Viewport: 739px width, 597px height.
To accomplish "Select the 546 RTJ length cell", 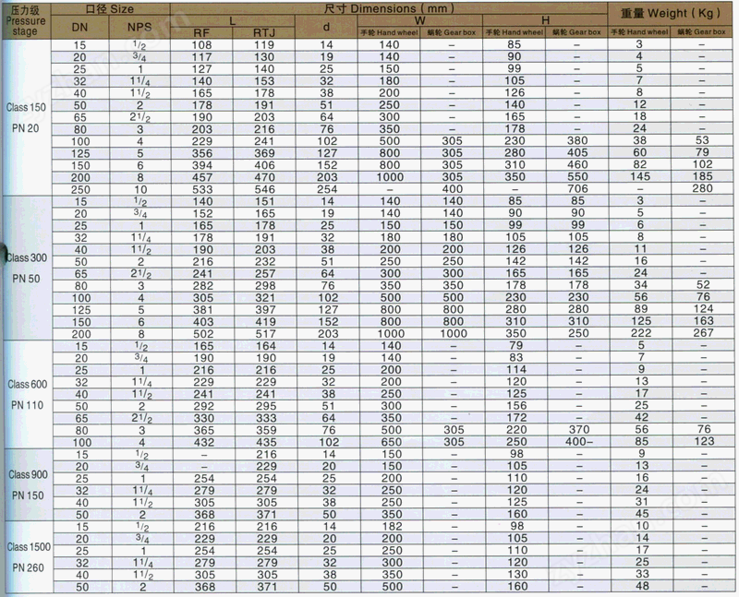I will pyautogui.click(x=264, y=188).
